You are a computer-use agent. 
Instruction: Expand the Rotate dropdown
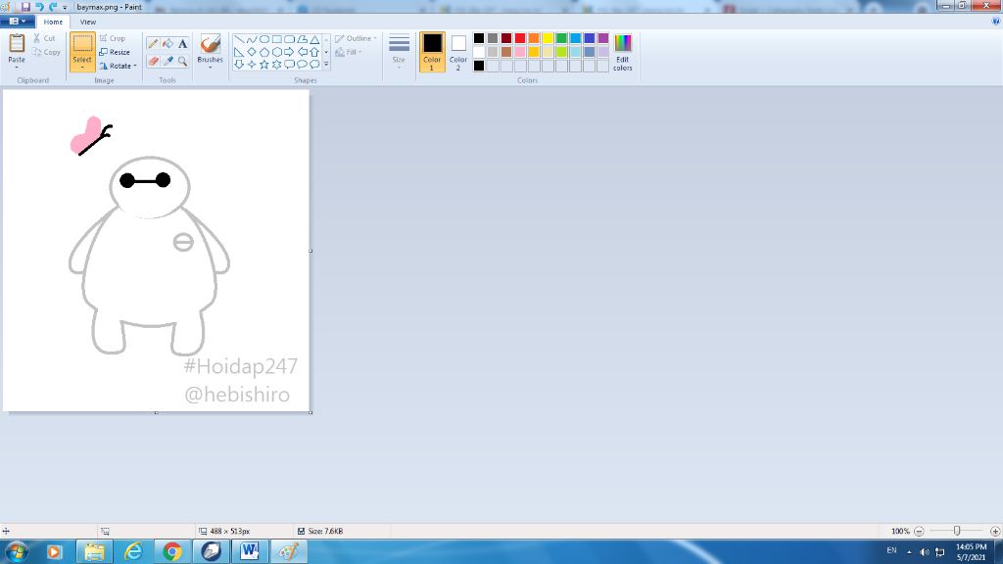pyautogui.click(x=119, y=66)
